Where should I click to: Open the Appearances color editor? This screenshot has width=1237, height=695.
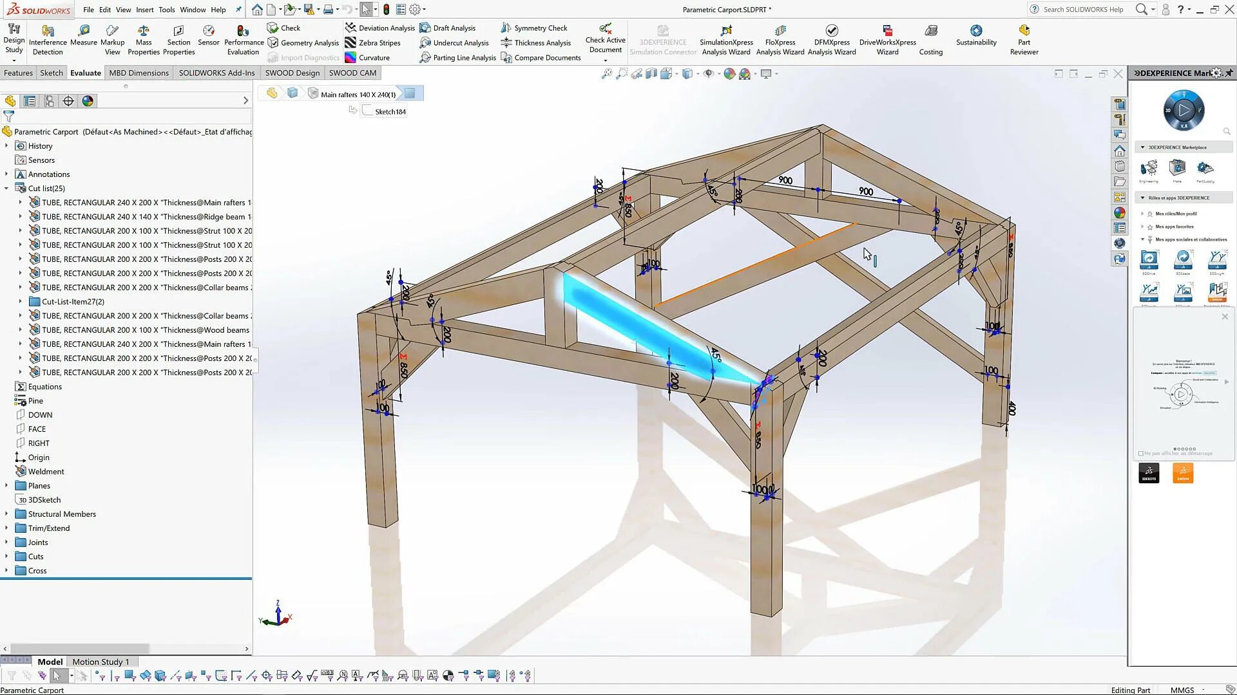730,73
